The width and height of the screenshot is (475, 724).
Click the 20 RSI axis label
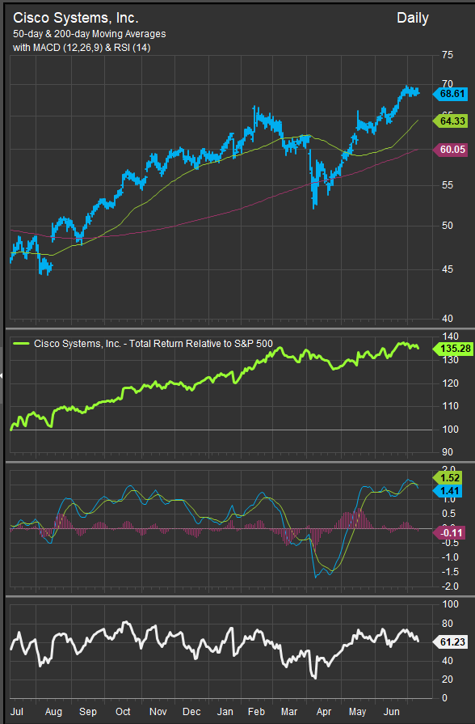(x=448, y=680)
